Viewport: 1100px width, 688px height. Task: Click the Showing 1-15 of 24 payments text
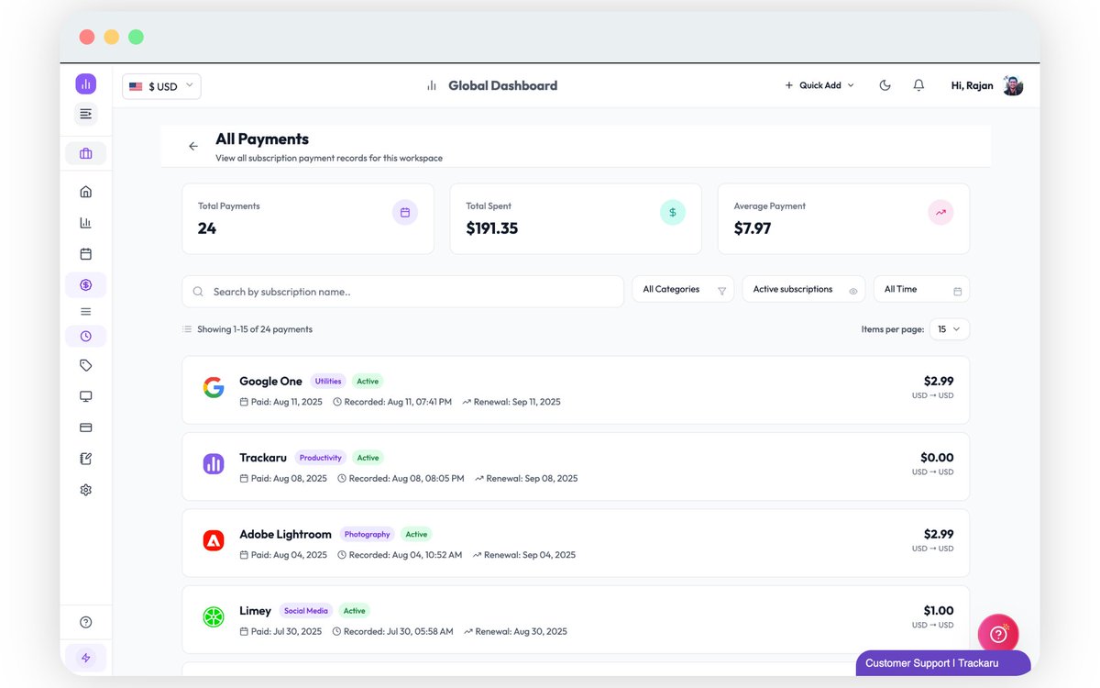pyautogui.click(x=255, y=329)
